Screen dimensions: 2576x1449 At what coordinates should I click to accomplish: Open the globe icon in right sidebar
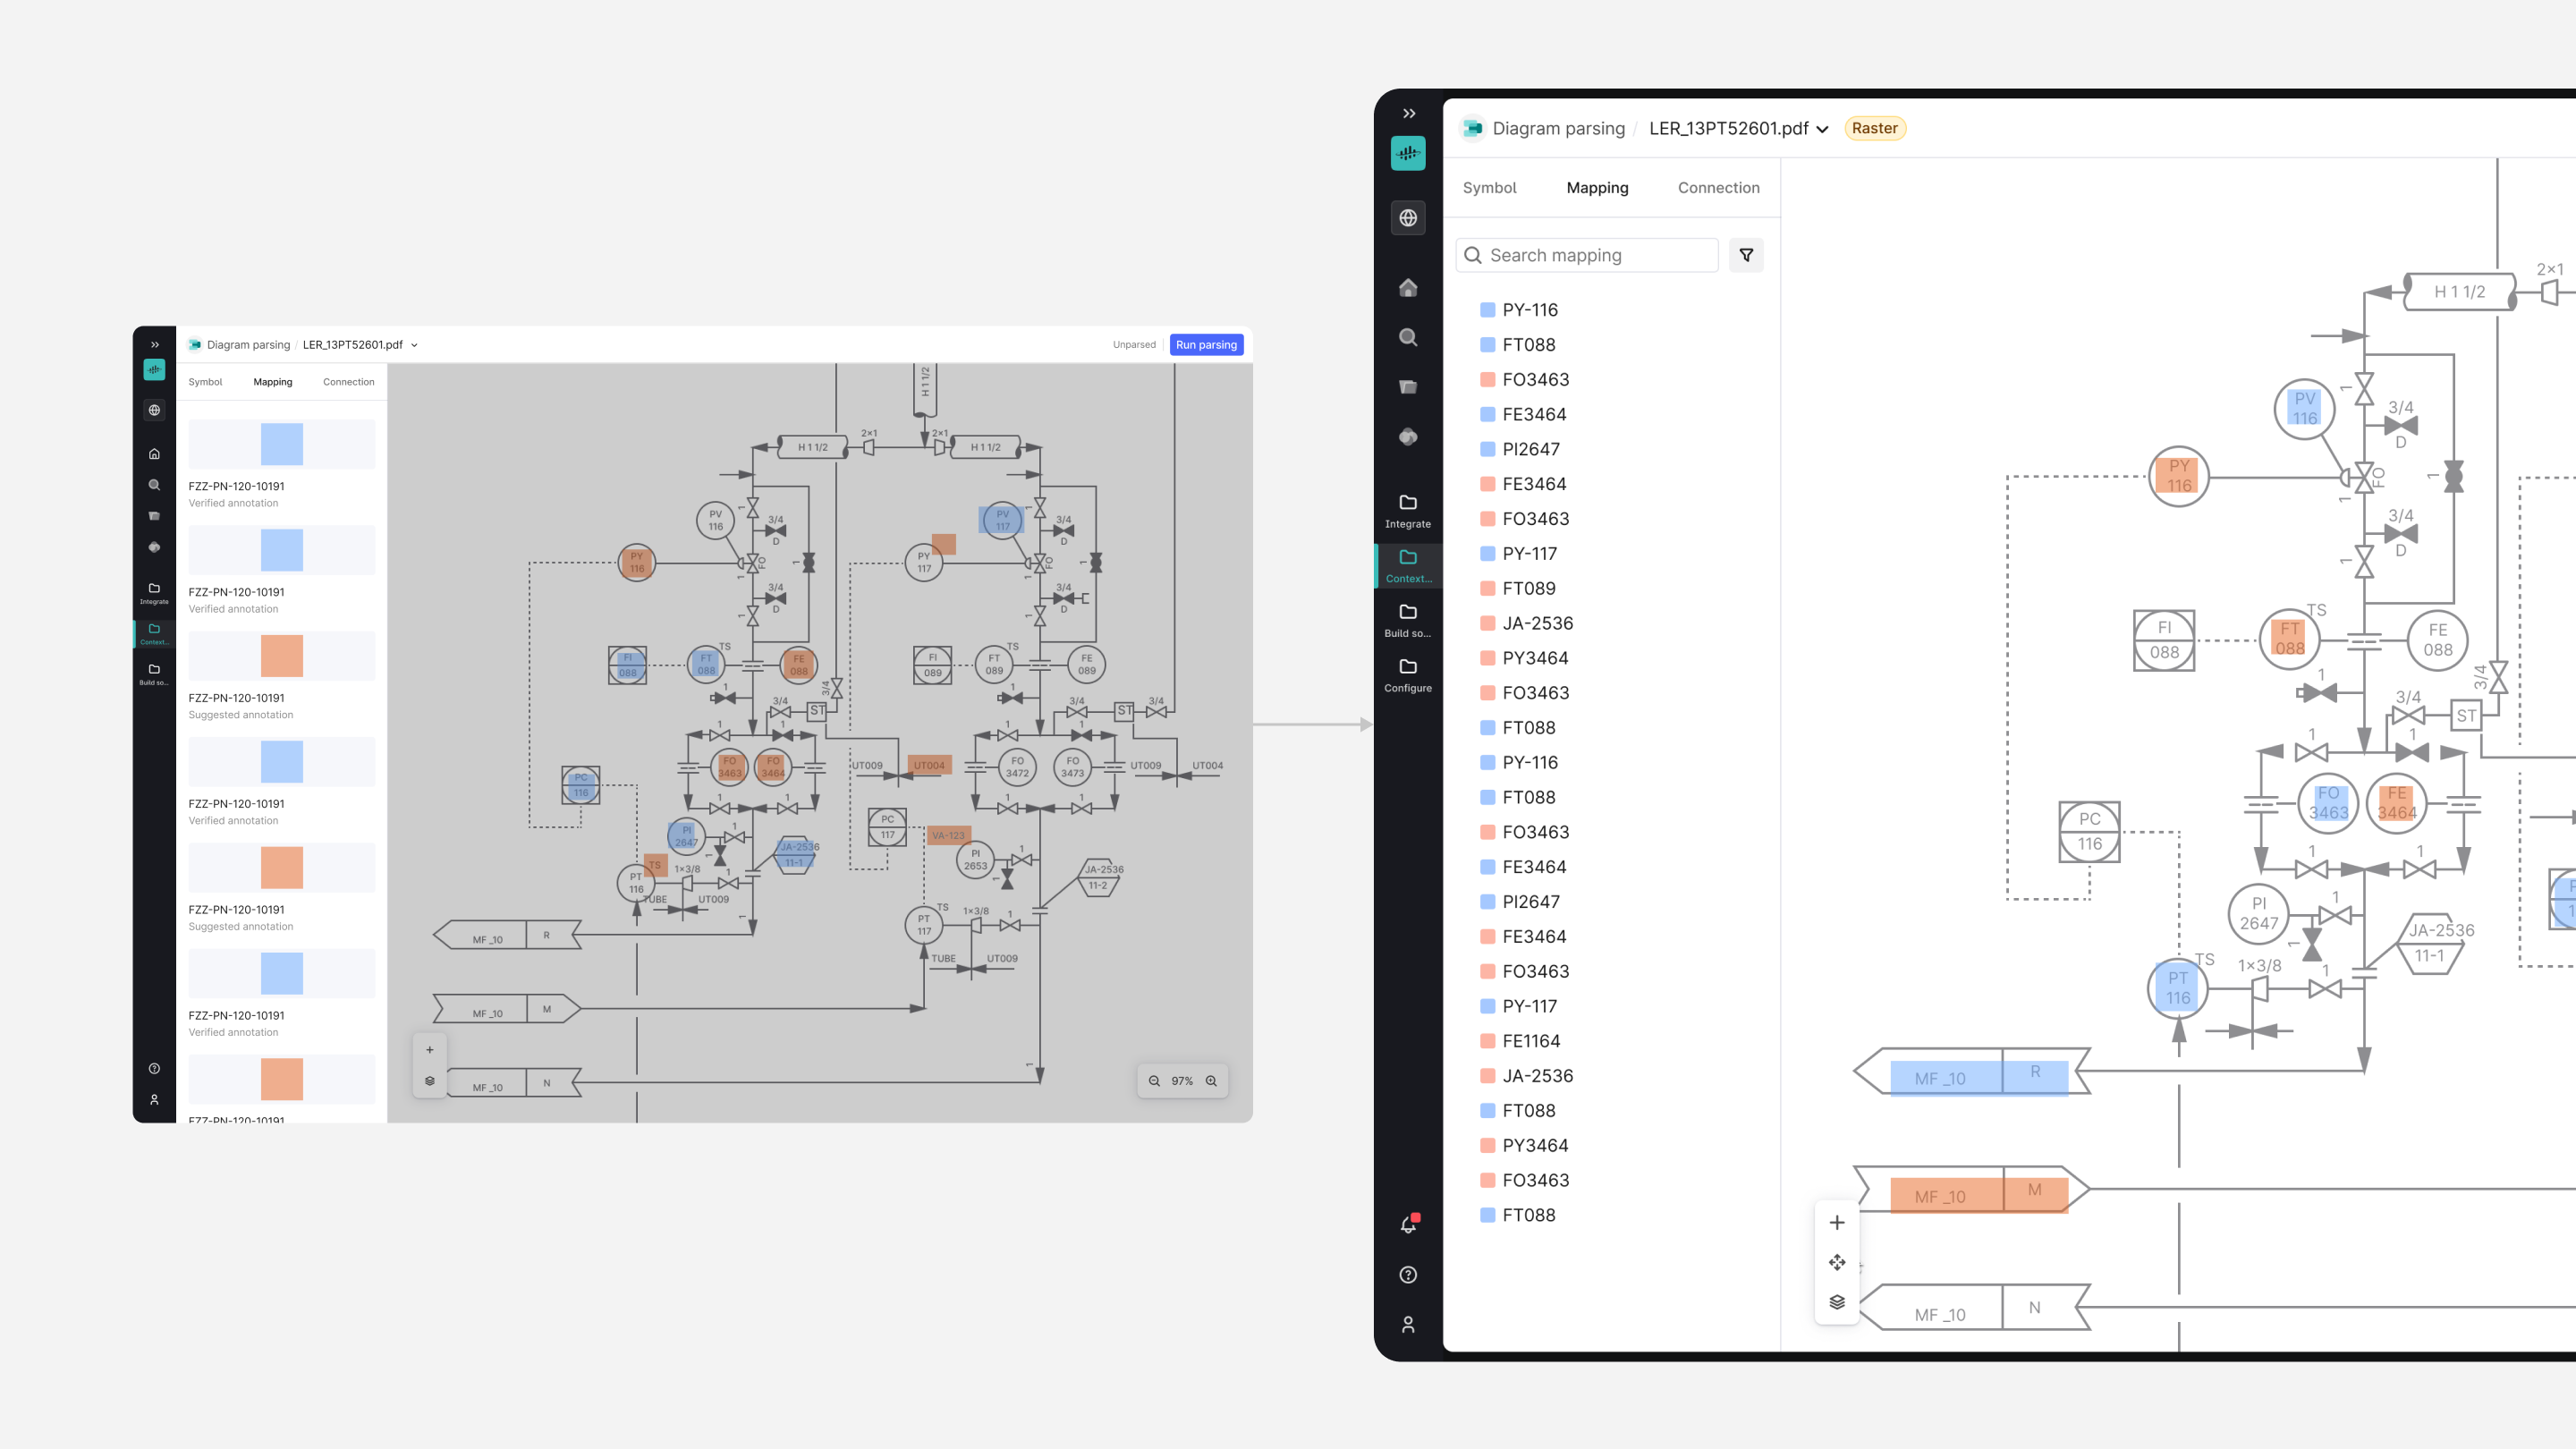pyautogui.click(x=1408, y=218)
